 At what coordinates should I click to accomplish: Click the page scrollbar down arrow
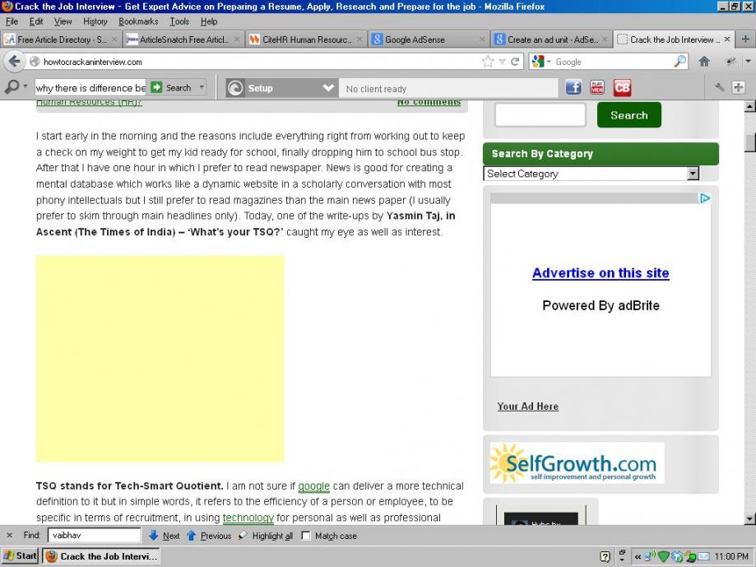[x=749, y=519]
